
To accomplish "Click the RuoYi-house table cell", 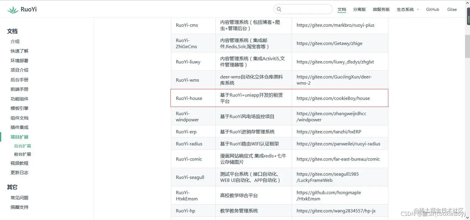I will point(193,98).
